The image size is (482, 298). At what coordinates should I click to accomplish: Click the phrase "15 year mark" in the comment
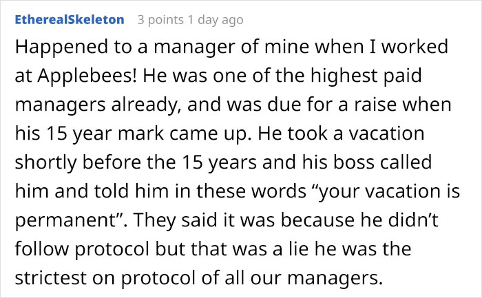(105, 134)
